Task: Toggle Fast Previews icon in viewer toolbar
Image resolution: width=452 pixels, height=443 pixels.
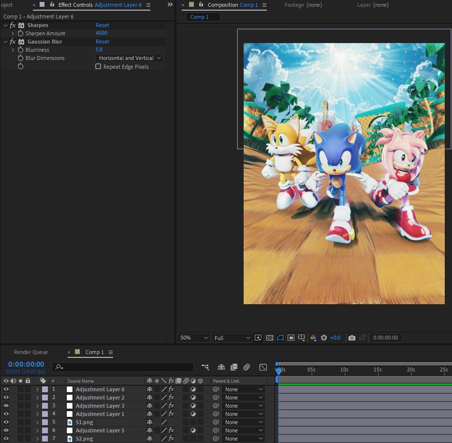Action: [x=258, y=338]
